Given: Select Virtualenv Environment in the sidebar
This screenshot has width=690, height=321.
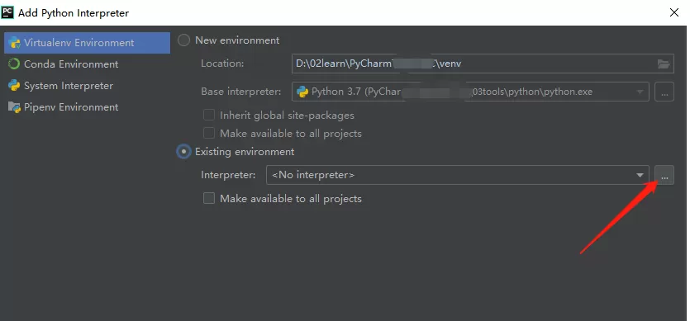Looking at the screenshot, I should (x=87, y=43).
